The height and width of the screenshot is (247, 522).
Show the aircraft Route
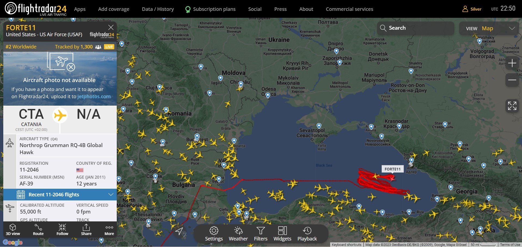tap(38, 230)
